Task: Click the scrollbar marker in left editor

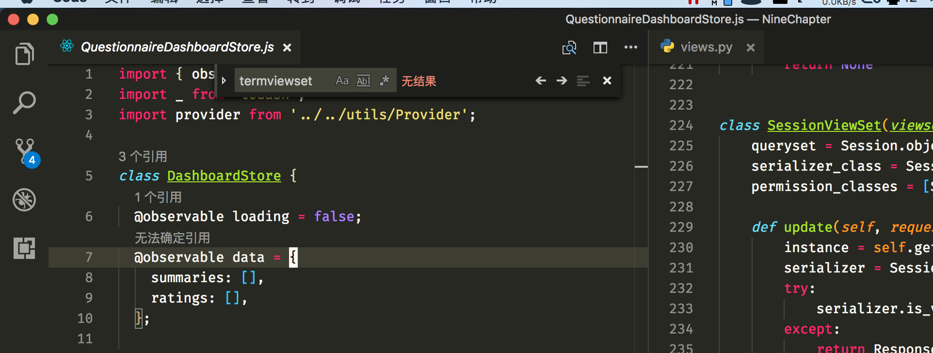Action: (x=641, y=167)
